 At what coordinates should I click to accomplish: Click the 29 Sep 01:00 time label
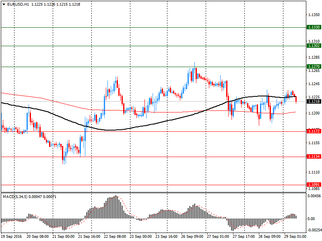coord(295,237)
